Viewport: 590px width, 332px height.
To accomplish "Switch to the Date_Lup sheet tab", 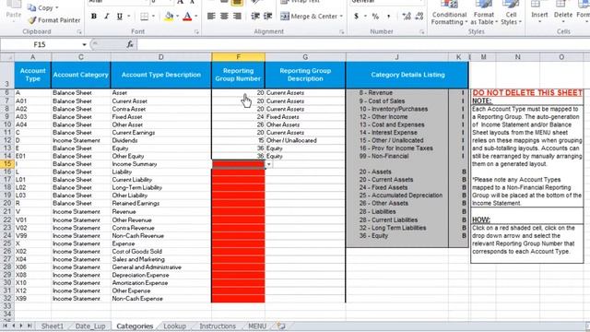I will pos(90,326).
